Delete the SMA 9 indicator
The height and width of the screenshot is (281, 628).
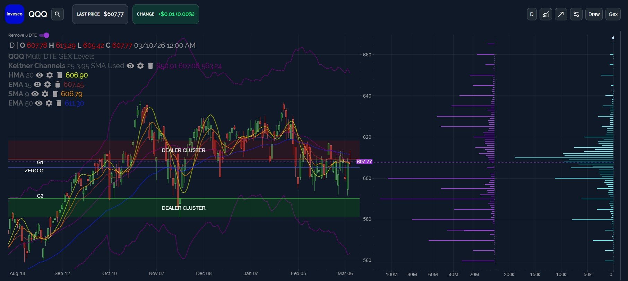55,94
